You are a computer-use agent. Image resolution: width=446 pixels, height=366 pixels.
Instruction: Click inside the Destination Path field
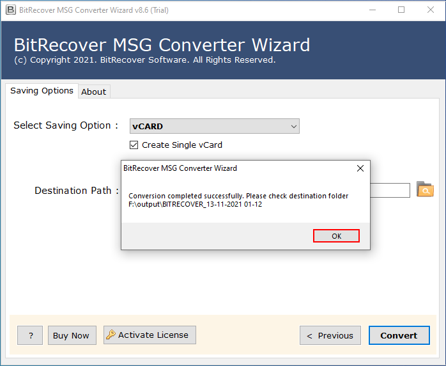coord(390,190)
